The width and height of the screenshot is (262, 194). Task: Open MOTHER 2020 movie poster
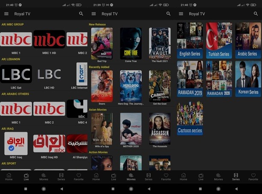[x=131, y=129]
